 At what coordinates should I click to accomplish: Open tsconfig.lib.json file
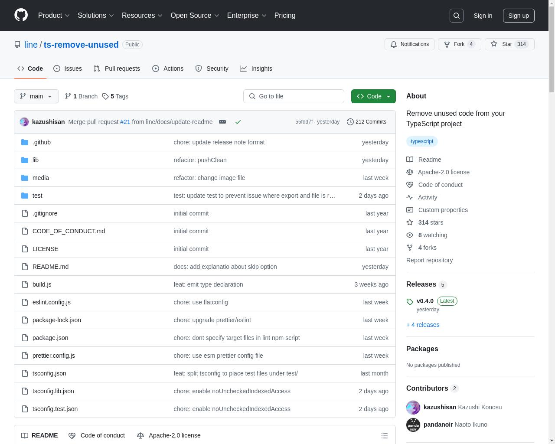click(53, 391)
